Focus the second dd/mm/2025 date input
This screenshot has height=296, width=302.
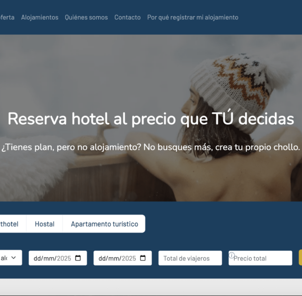tap(123, 258)
